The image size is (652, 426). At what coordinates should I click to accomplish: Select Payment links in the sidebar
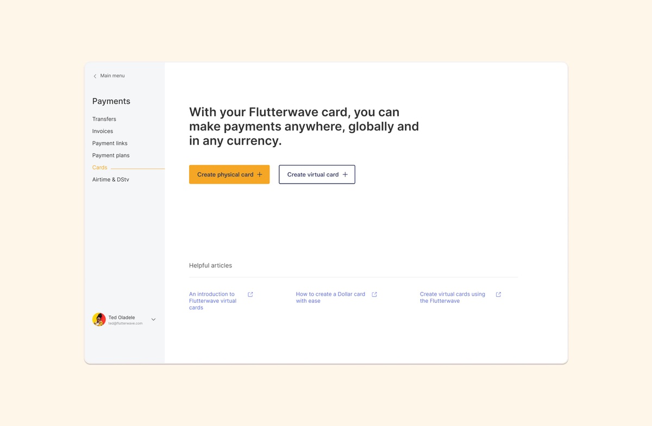point(110,143)
